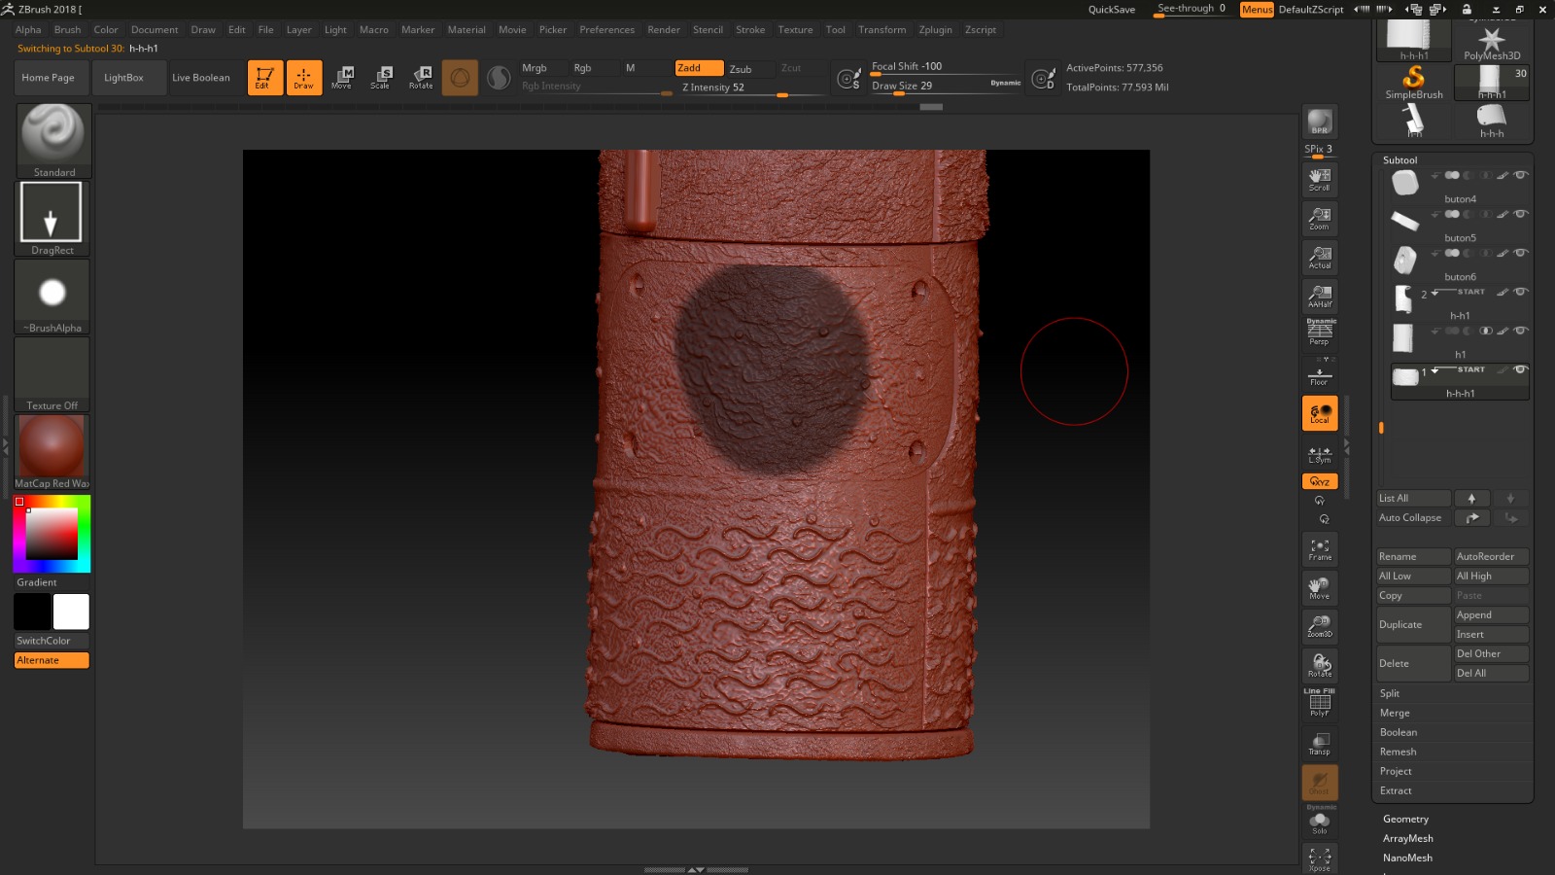The image size is (1555, 875).
Task: Open the Zplugin menu
Action: 935,30
